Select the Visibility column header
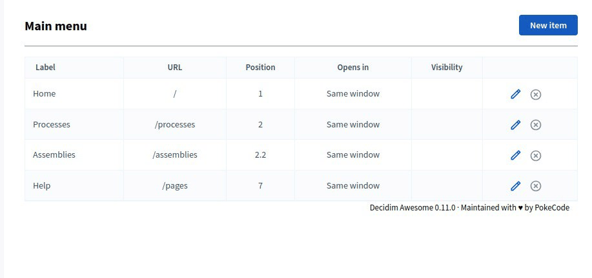Image resolution: width=592 pixels, height=278 pixels. [447, 68]
